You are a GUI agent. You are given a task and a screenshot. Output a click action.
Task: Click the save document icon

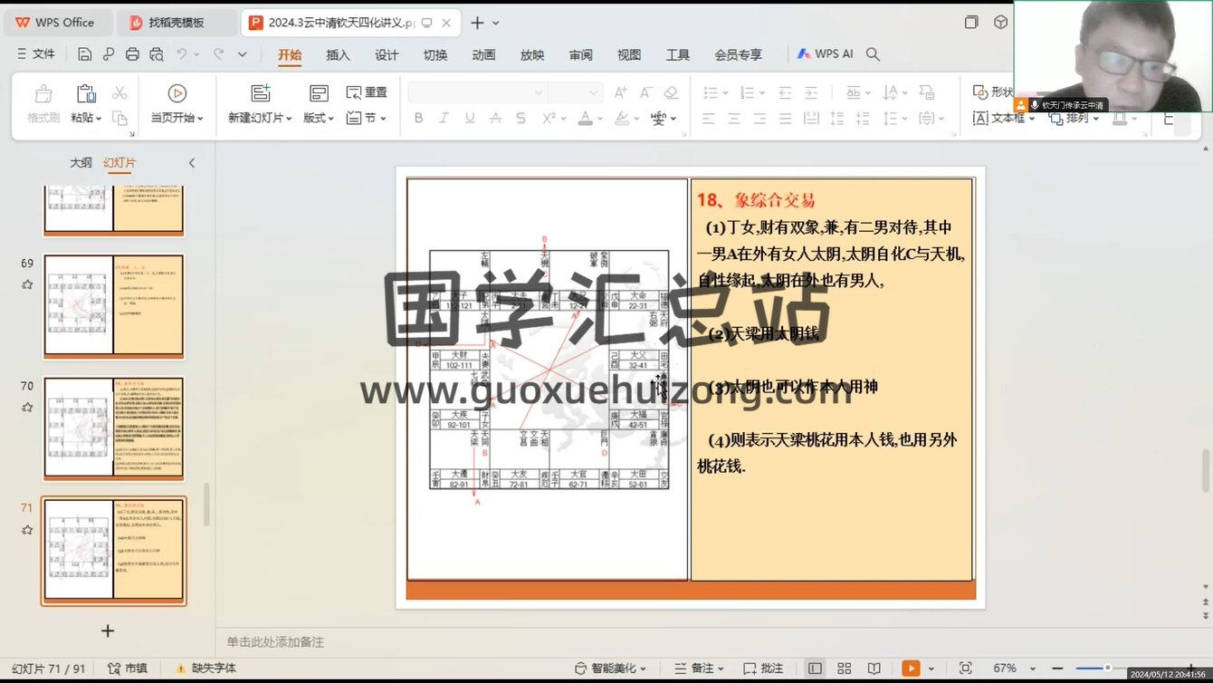pos(84,54)
